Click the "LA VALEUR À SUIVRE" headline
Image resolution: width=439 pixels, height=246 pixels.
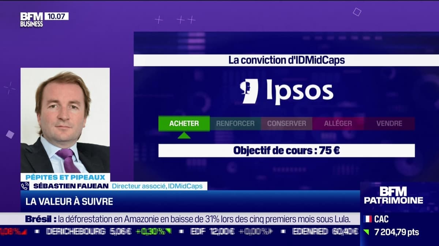pyautogui.click(x=69, y=202)
